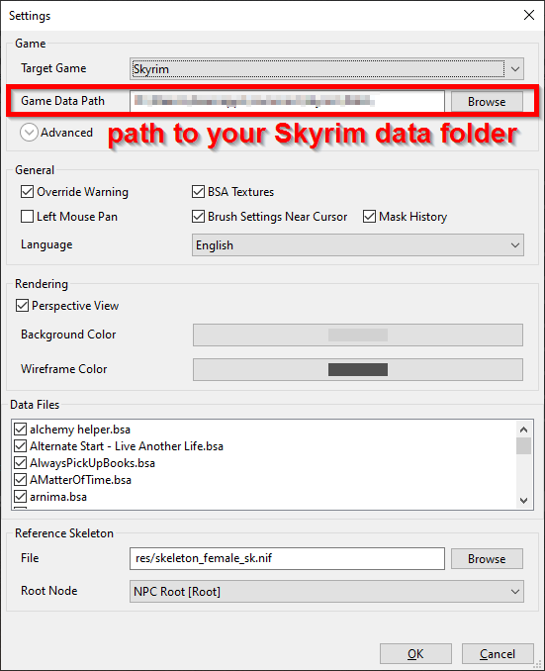Disable Perspective View checkbox
Image resolution: width=545 pixels, height=671 pixels.
click(x=22, y=306)
